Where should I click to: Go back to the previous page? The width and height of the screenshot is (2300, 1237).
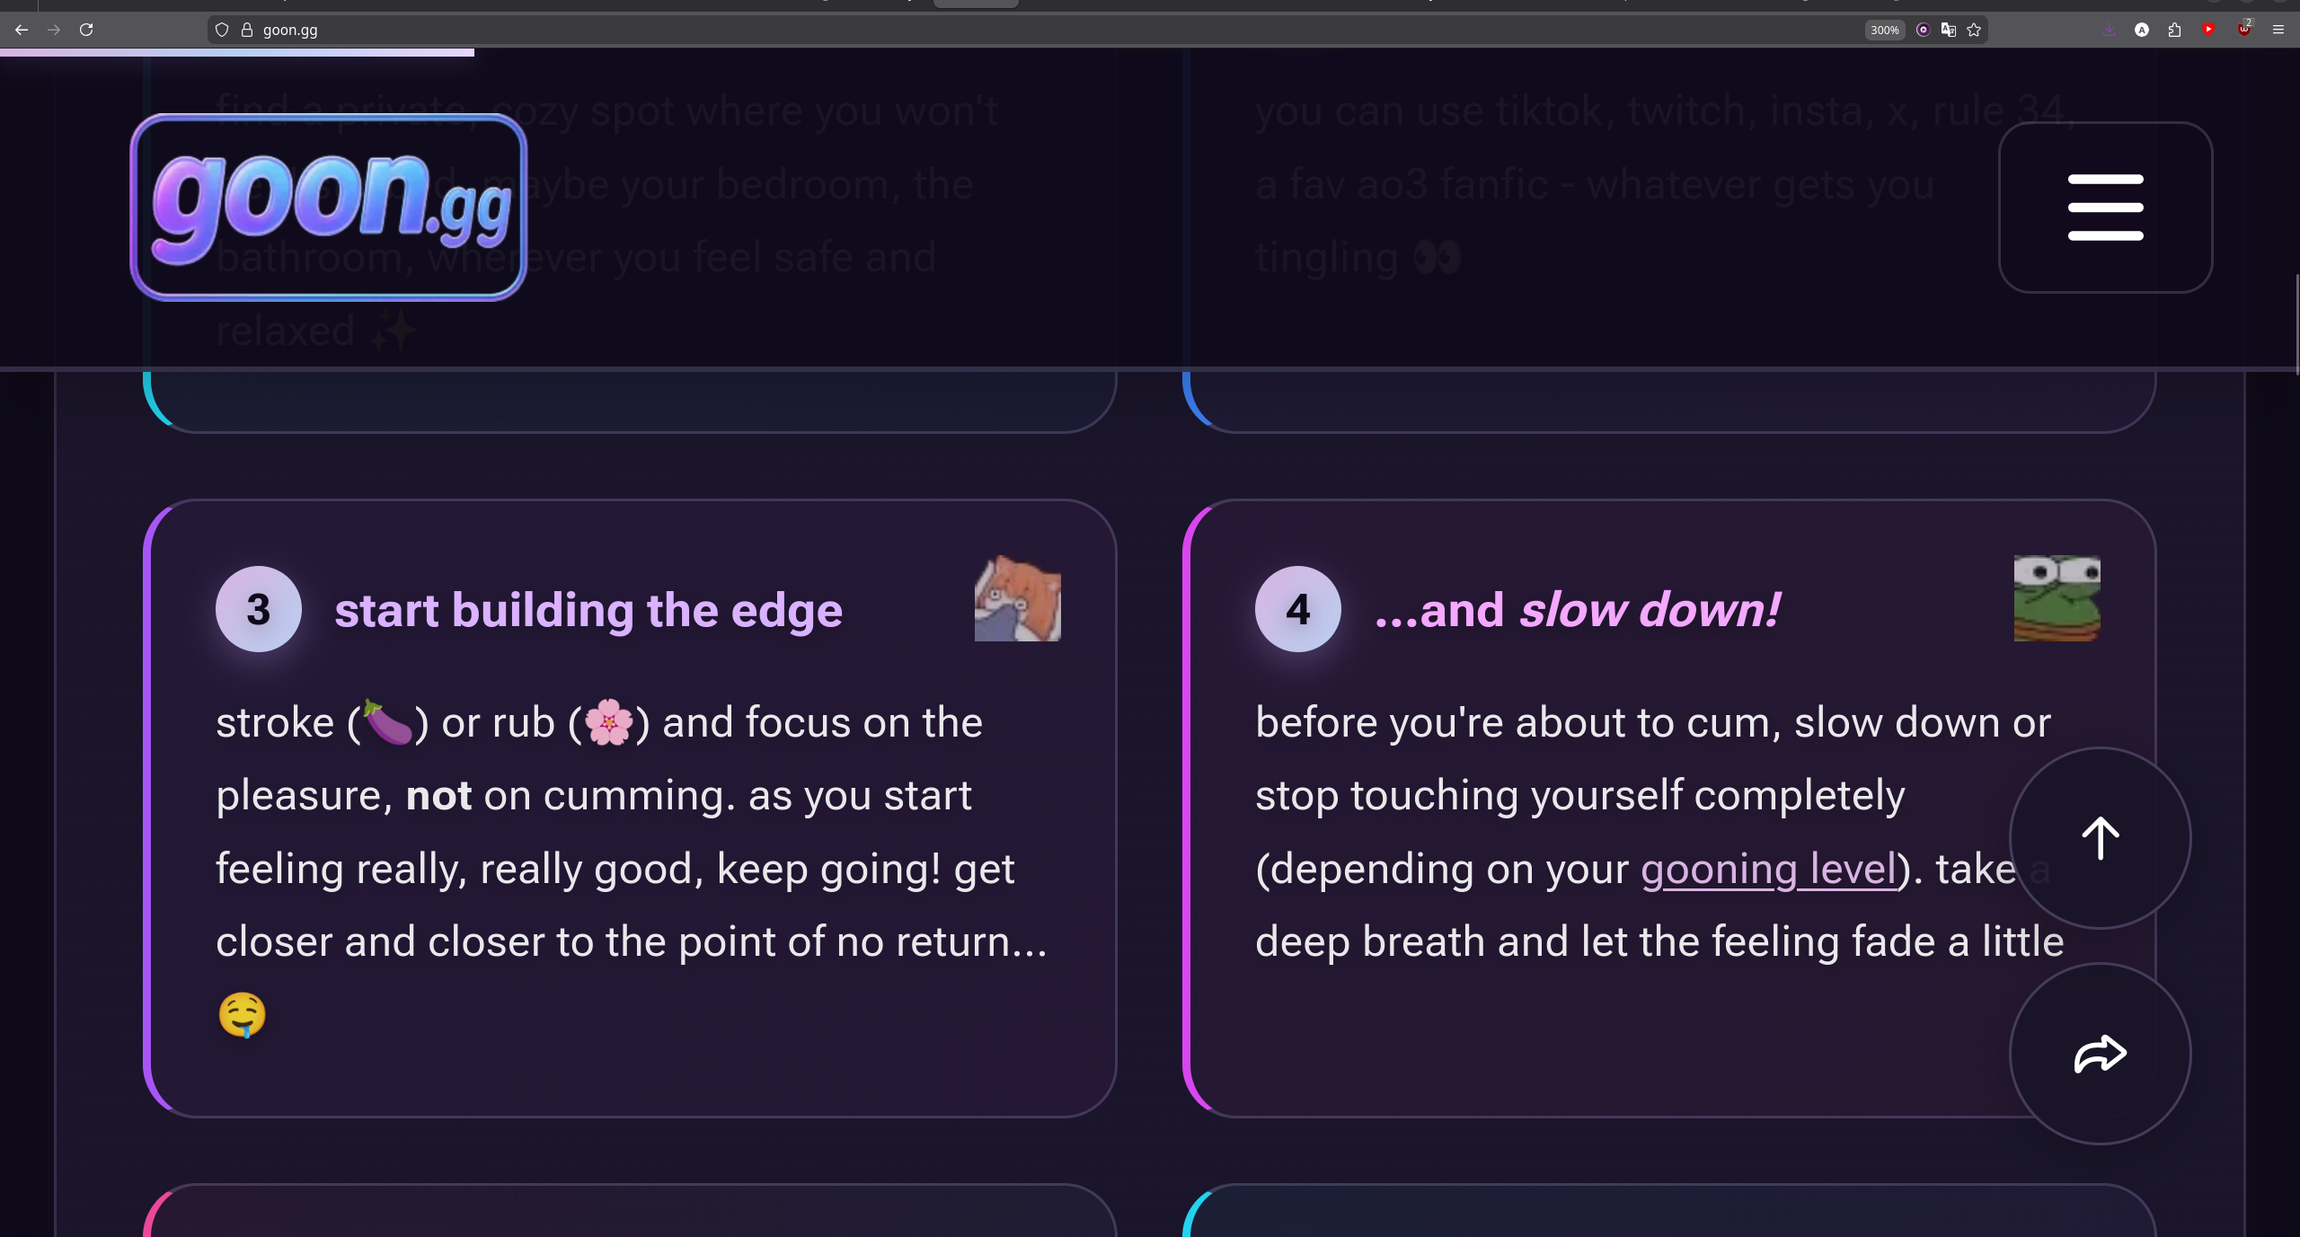[22, 30]
